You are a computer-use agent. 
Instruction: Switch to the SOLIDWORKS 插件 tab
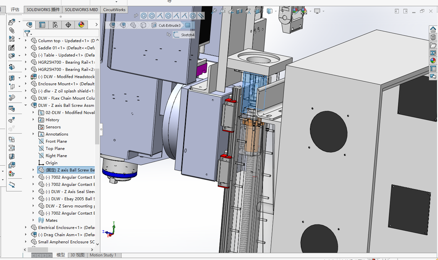(x=43, y=9)
